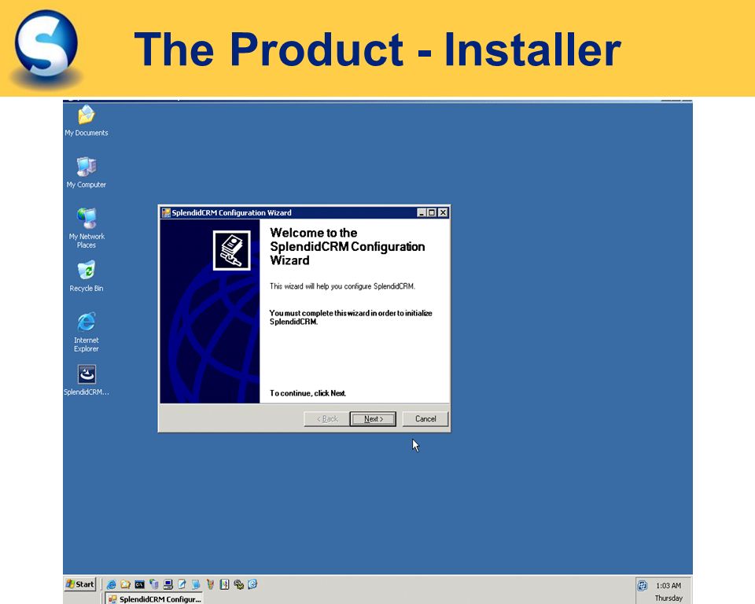Click the globe server Quick Launch icon
The image size is (755, 604).
[154, 584]
